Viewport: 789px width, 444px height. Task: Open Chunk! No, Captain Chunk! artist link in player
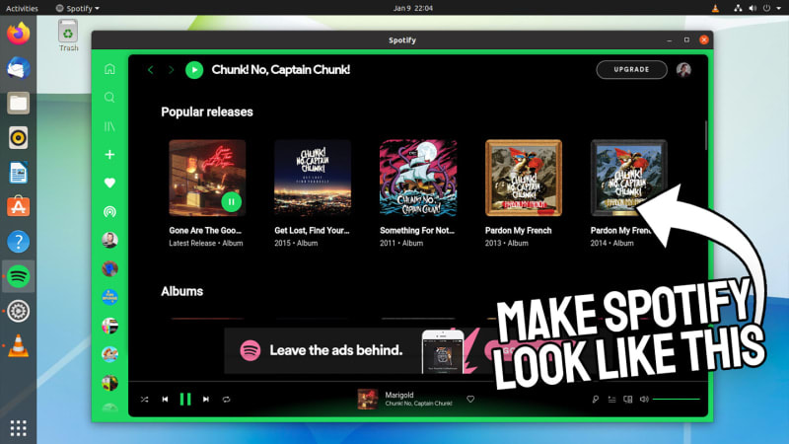[418, 405]
